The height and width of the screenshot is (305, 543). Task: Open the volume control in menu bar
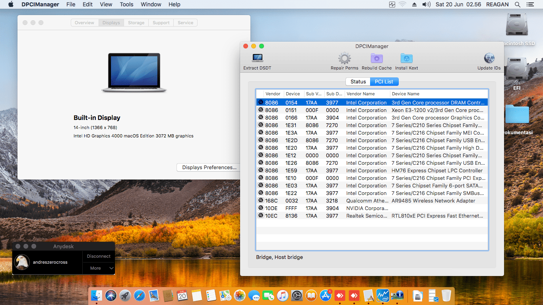click(x=426, y=4)
